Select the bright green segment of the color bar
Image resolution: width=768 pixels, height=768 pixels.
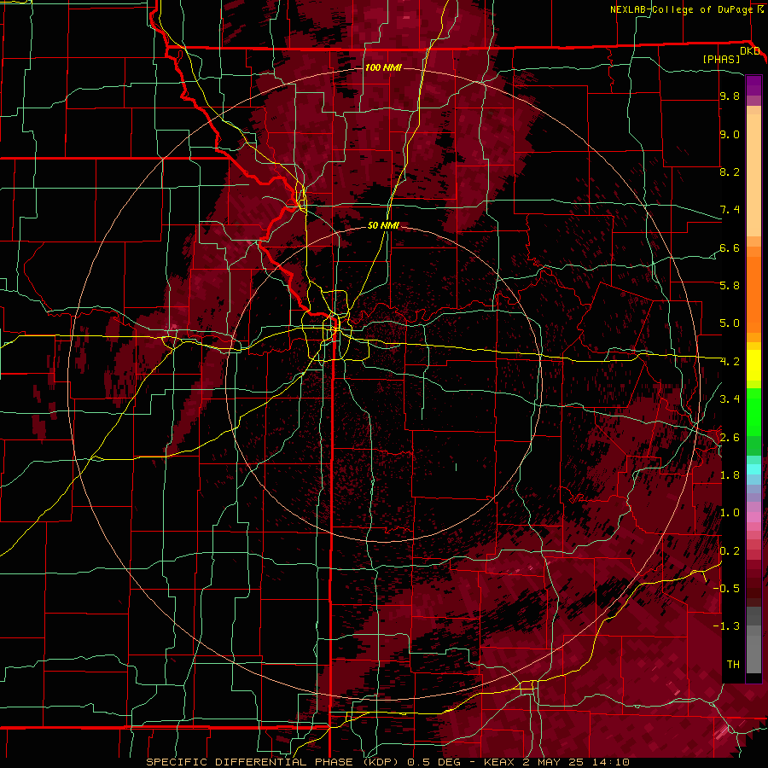click(x=753, y=411)
